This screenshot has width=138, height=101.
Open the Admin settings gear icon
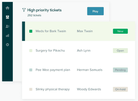click(x=7, y=45)
